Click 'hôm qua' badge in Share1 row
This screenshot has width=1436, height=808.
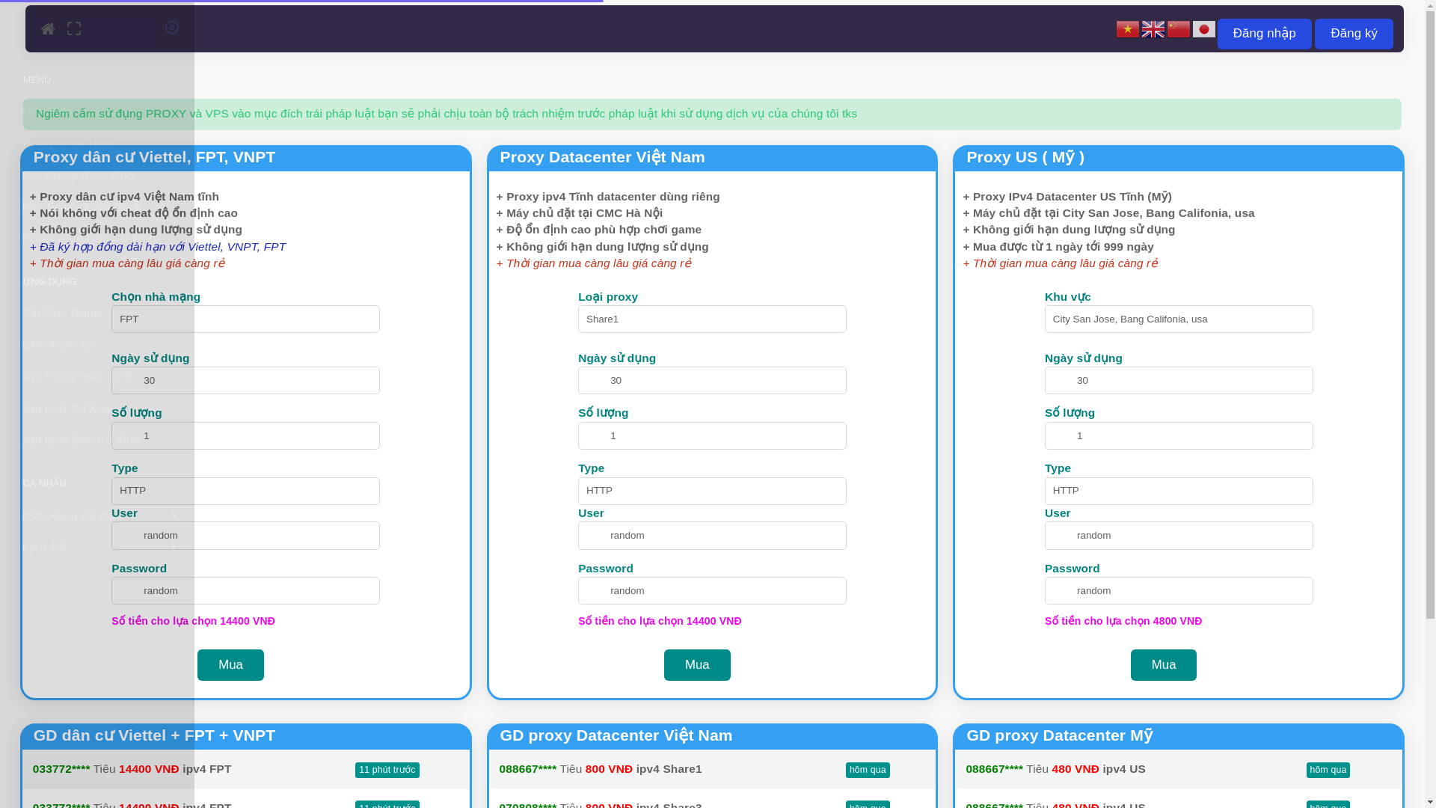(868, 770)
